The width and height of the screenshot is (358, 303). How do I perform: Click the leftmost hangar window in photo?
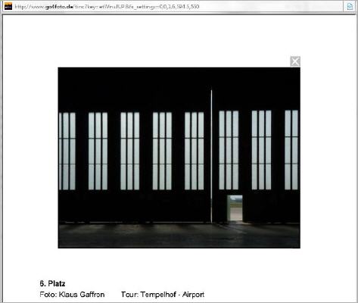pos(67,151)
